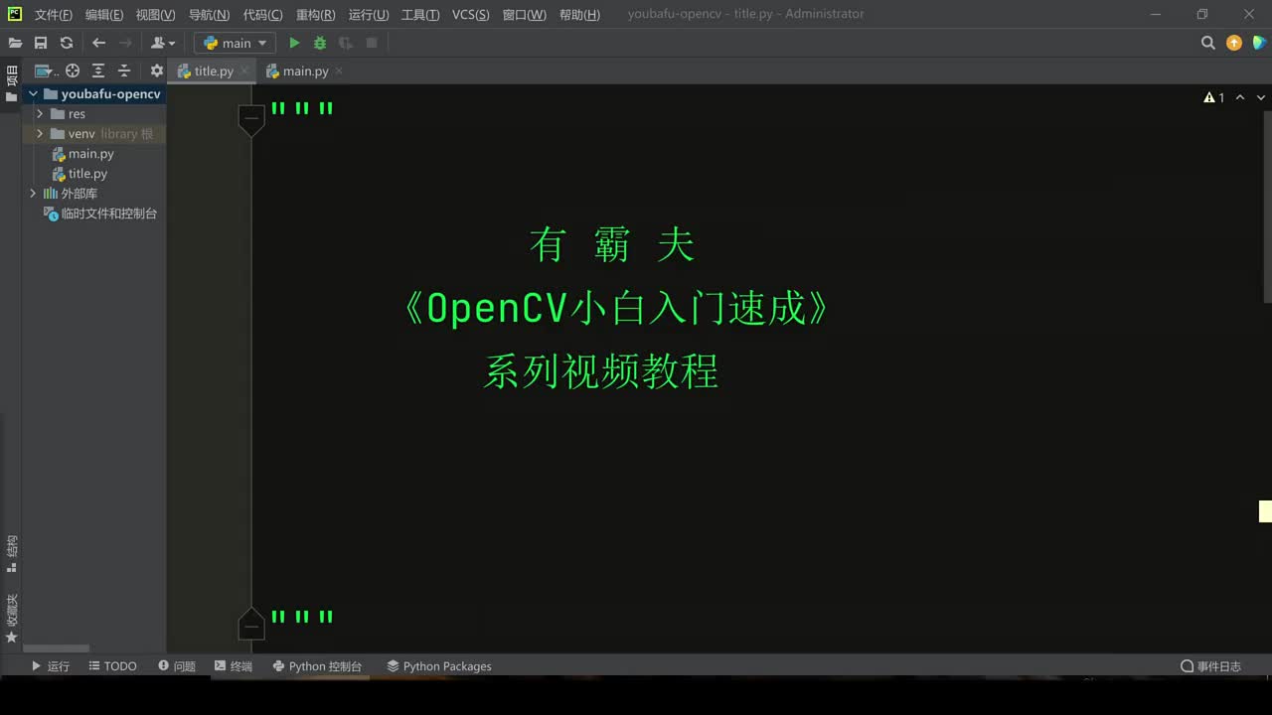Open the VCS(S) menu
Image resolution: width=1272 pixels, height=715 pixels.
pyautogui.click(x=471, y=14)
